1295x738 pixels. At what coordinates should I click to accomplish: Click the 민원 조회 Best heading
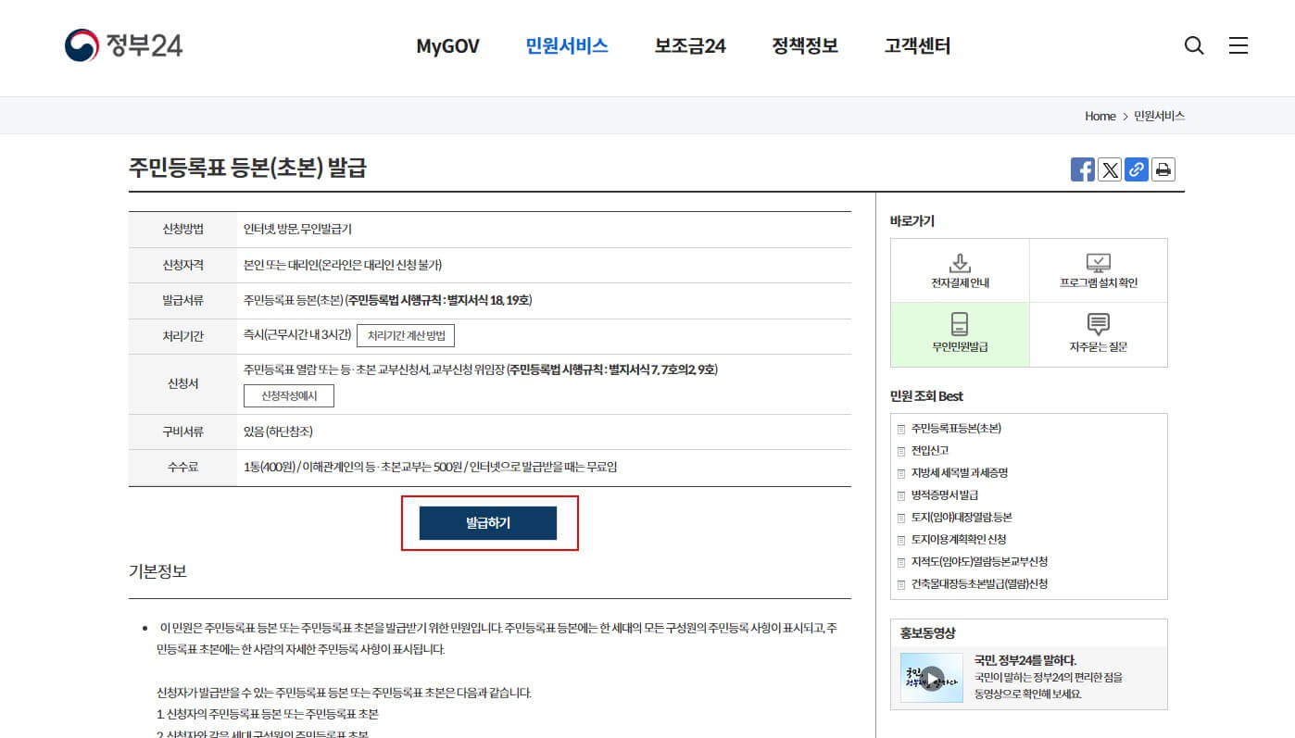click(x=926, y=396)
